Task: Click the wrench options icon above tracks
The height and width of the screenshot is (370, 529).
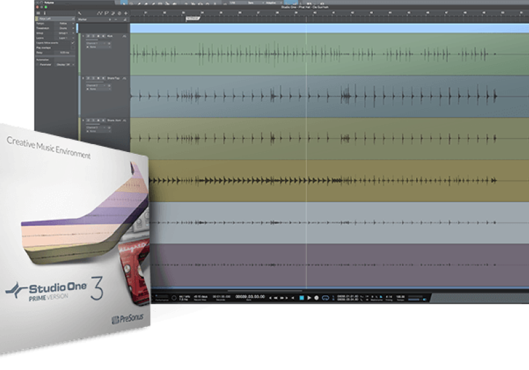Action: (x=79, y=13)
